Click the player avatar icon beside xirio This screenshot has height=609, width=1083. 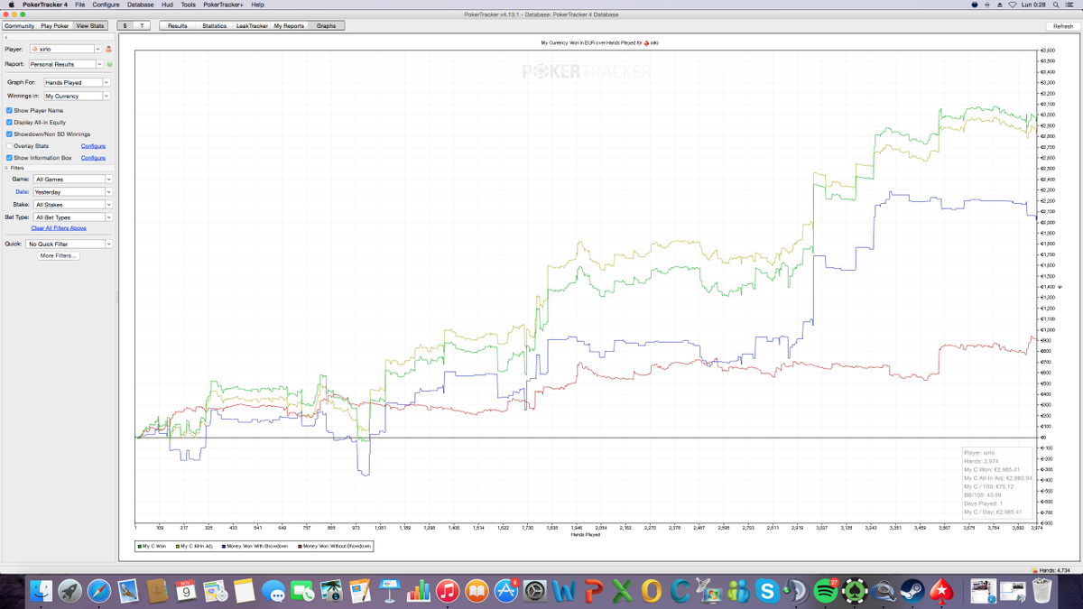coord(108,50)
